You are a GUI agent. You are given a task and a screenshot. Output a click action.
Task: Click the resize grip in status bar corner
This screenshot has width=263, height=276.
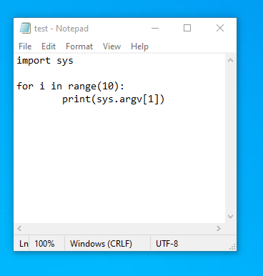point(232,247)
